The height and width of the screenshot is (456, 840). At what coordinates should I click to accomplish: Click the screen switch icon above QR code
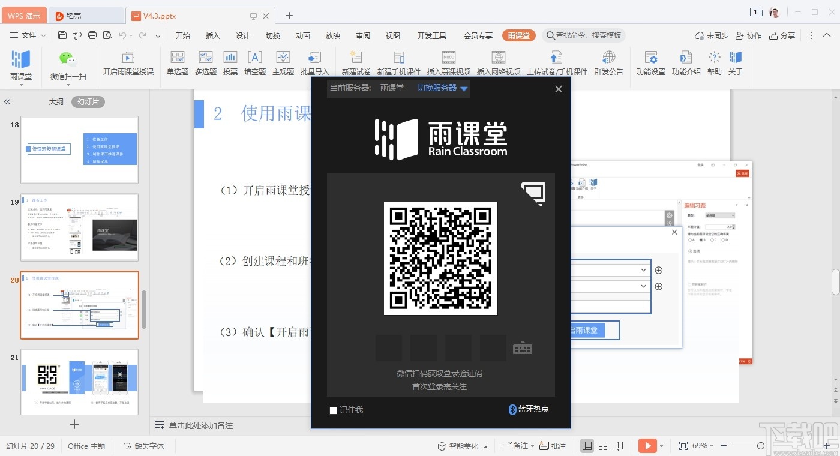click(533, 193)
